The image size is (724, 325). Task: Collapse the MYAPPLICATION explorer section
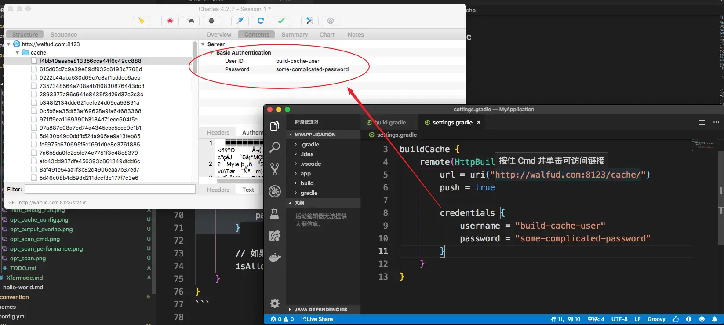[x=290, y=135]
